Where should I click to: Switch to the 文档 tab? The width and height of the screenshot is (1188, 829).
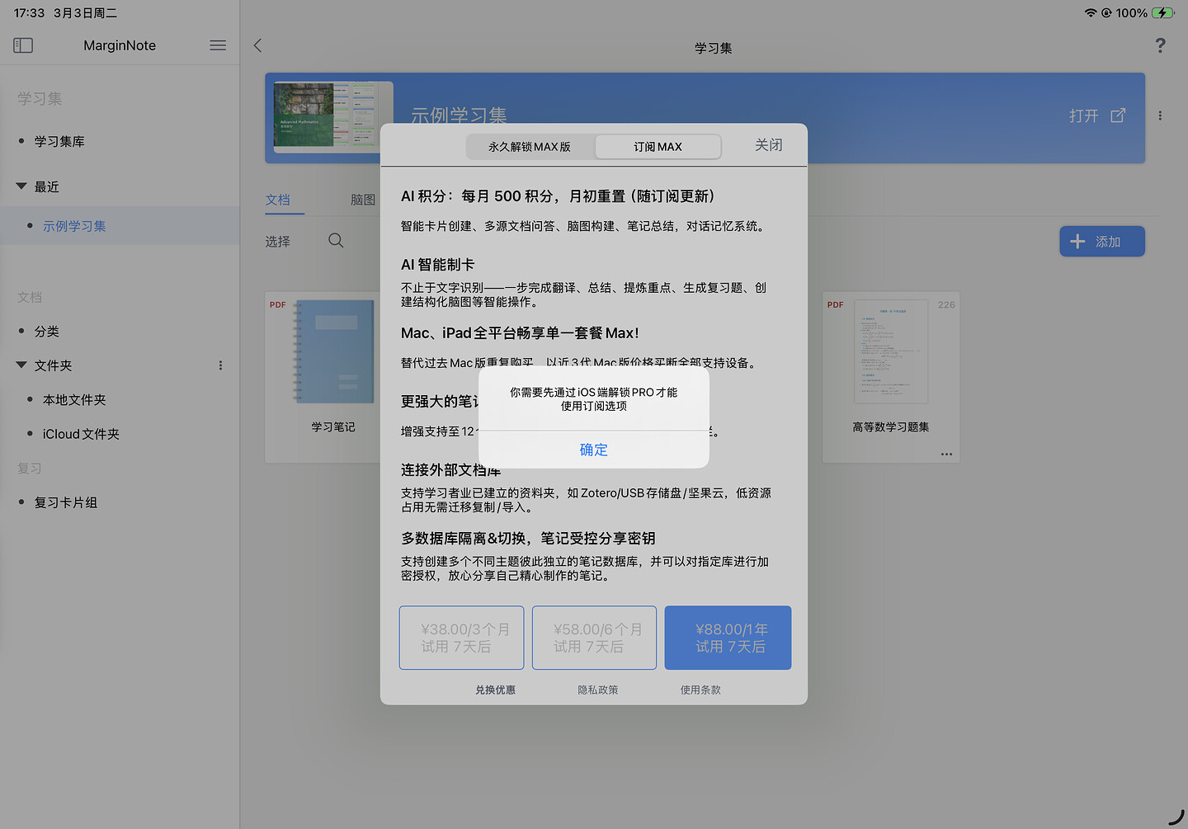tap(278, 200)
